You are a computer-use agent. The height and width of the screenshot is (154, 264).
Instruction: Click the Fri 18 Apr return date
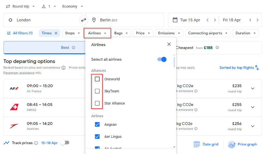coord(232,20)
